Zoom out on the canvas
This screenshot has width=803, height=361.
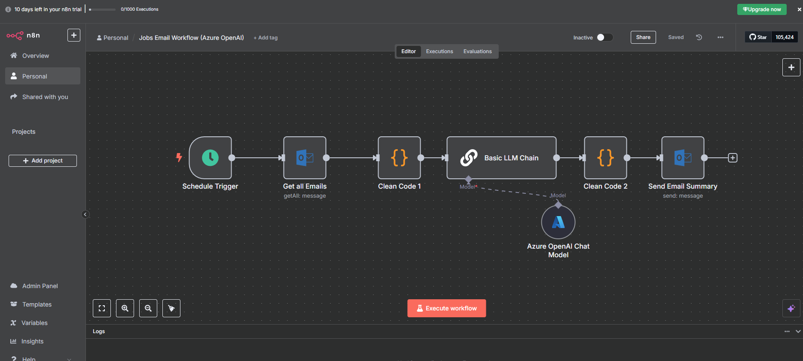tap(148, 308)
